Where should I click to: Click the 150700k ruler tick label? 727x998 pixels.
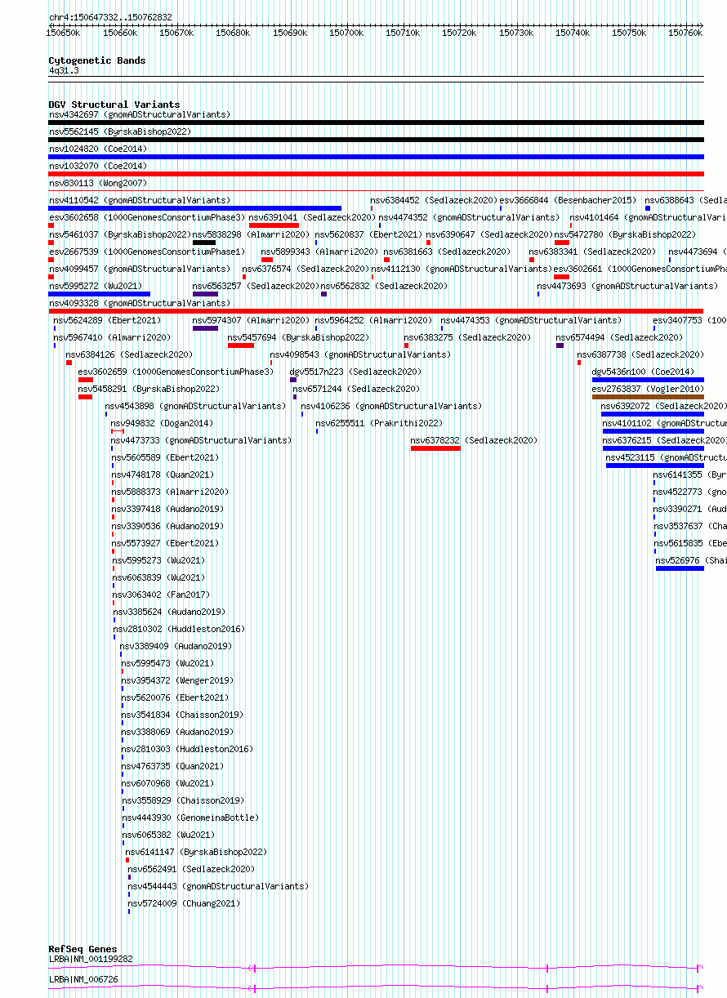pos(346,33)
